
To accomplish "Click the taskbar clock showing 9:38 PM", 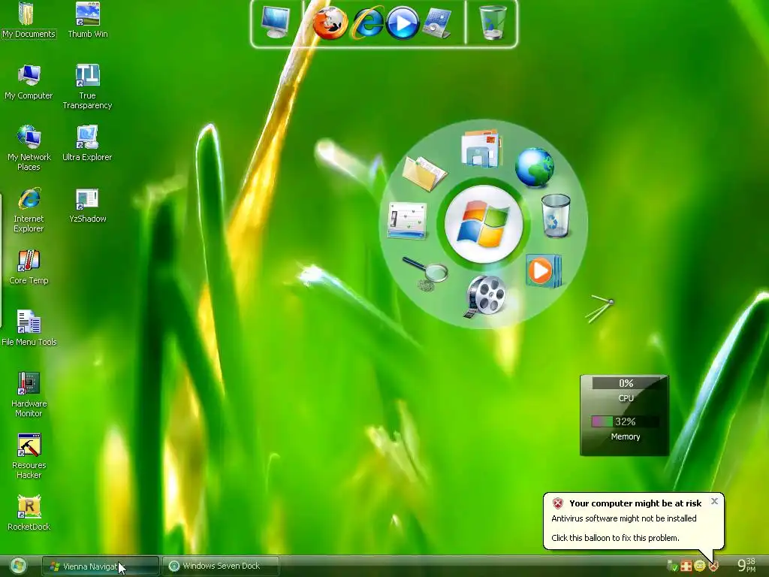I will 747,566.
